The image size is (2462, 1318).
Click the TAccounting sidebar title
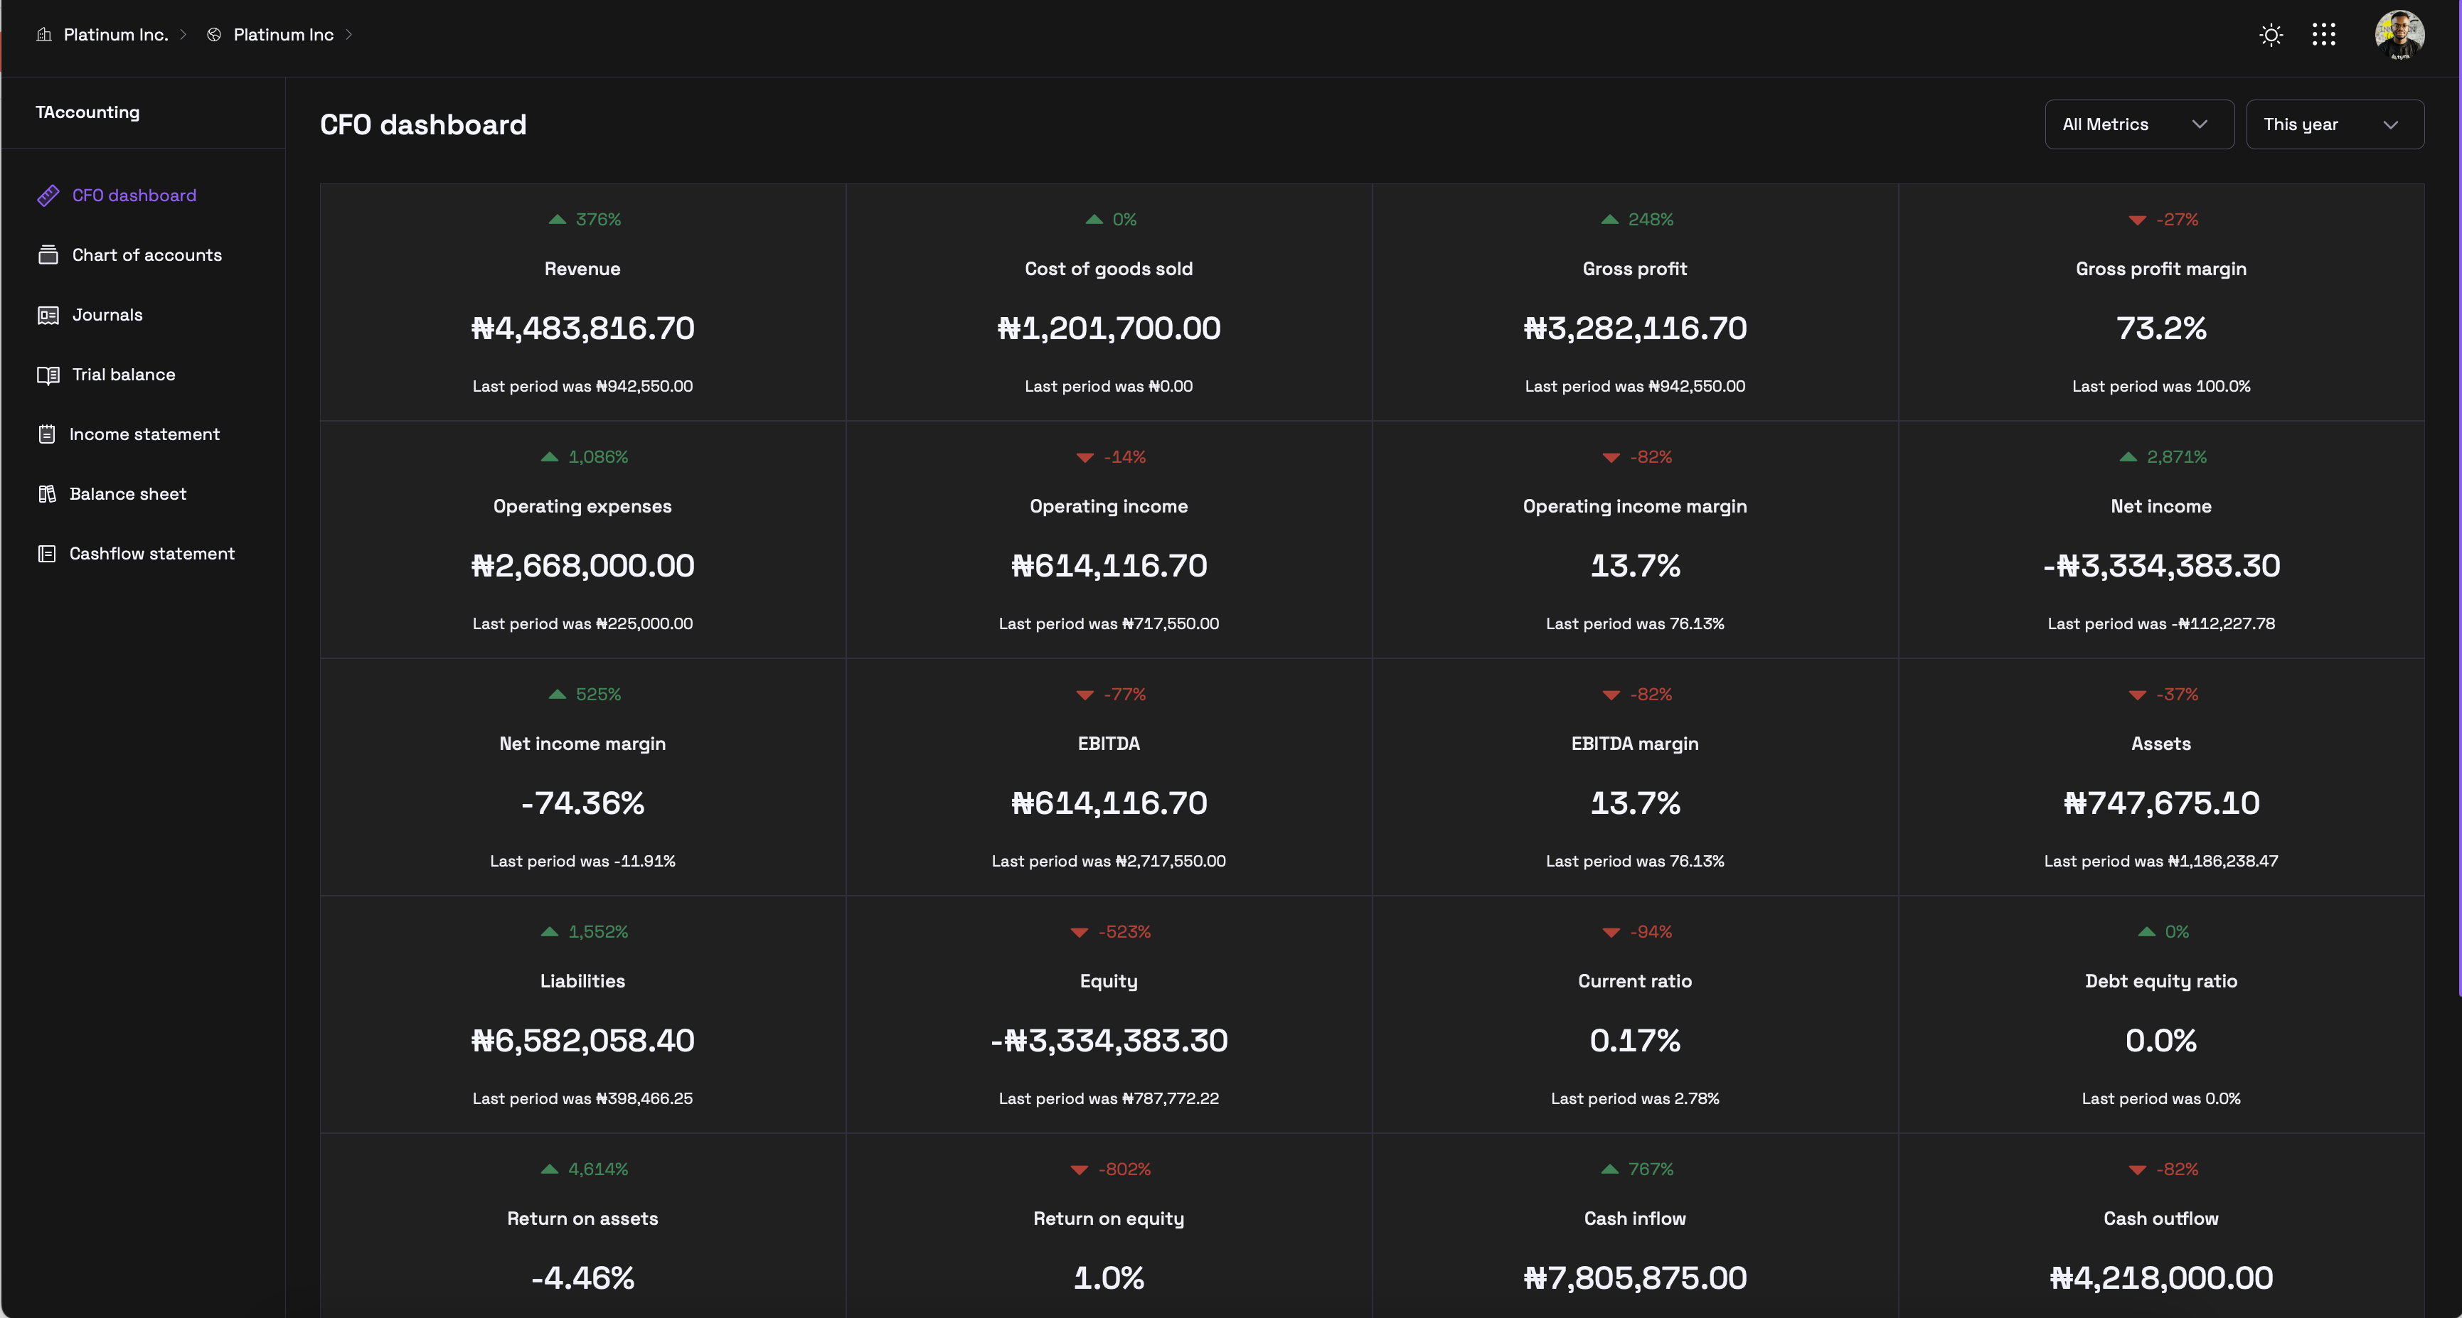coord(87,113)
